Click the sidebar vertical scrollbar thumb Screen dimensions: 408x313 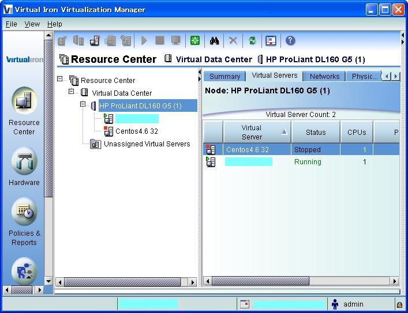pyautogui.click(x=48, y=118)
